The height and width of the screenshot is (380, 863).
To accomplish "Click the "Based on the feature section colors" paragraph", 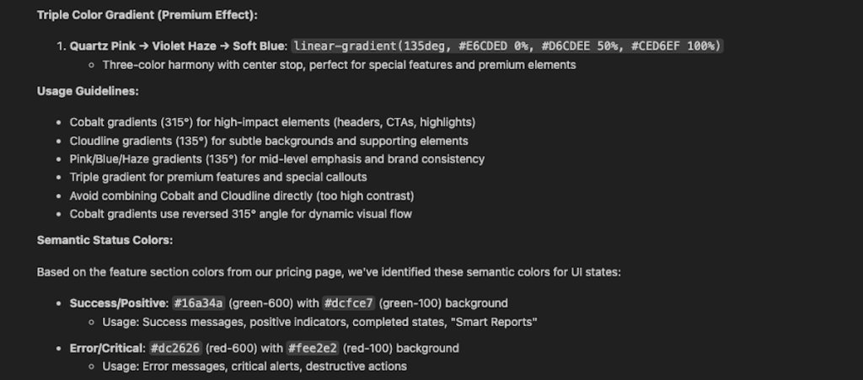I will 329,272.
